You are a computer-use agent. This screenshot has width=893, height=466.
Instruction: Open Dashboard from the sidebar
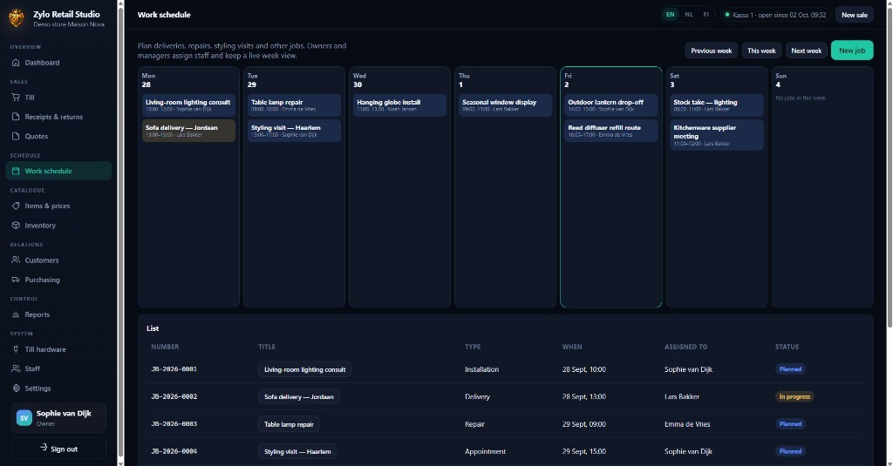point(58,63)
